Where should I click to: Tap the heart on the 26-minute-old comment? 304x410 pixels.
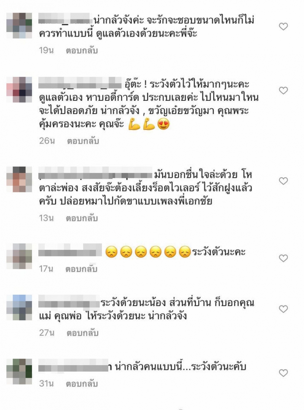(283, 91)
